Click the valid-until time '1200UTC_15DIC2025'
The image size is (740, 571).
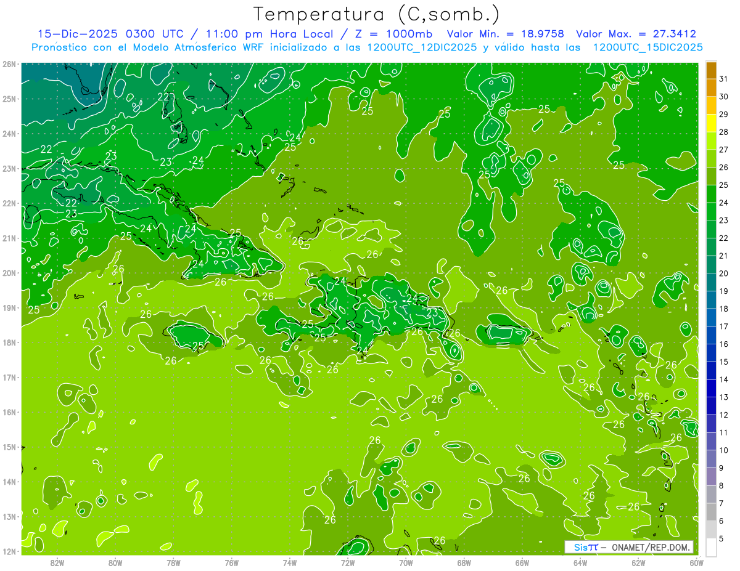click(647, 47)
